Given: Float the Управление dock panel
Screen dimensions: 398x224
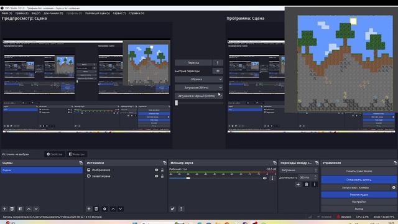Looking at the screenshot, I should 396,163.
